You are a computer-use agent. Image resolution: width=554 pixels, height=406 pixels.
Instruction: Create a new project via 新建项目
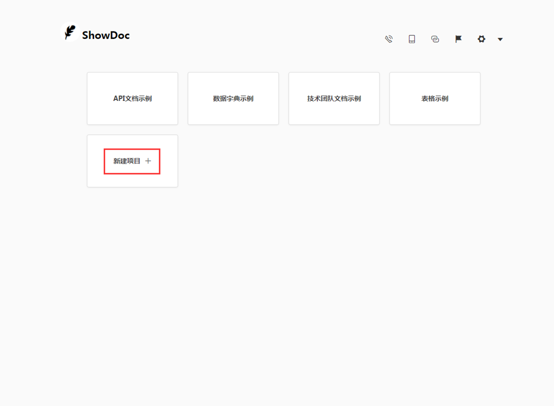coord(132,161)
